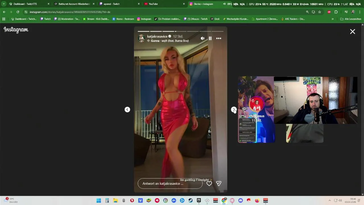Reload the Instagram page
The width and height of the screenshot is (364, 205).
pyautogui.click(x=18, y=12)
